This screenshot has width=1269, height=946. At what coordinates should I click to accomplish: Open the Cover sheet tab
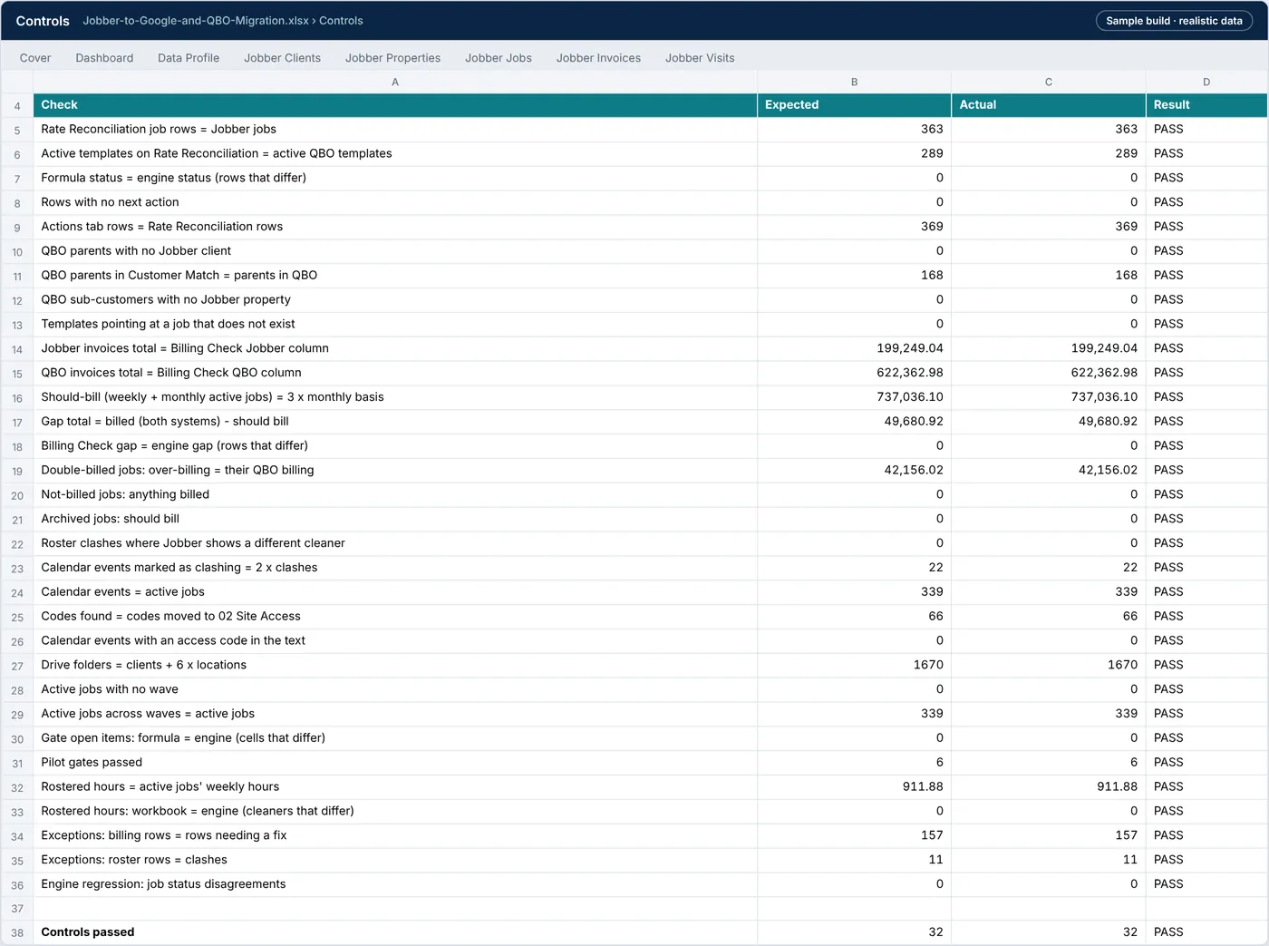35,58
